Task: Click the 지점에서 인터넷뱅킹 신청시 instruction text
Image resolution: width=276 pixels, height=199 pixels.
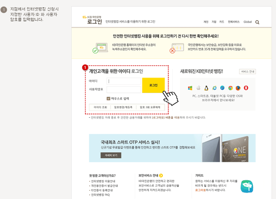Action: pos(34,14)
